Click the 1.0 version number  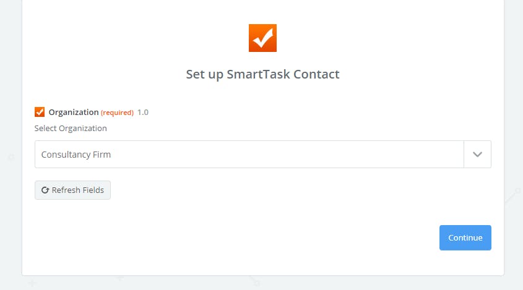(143, 113)
